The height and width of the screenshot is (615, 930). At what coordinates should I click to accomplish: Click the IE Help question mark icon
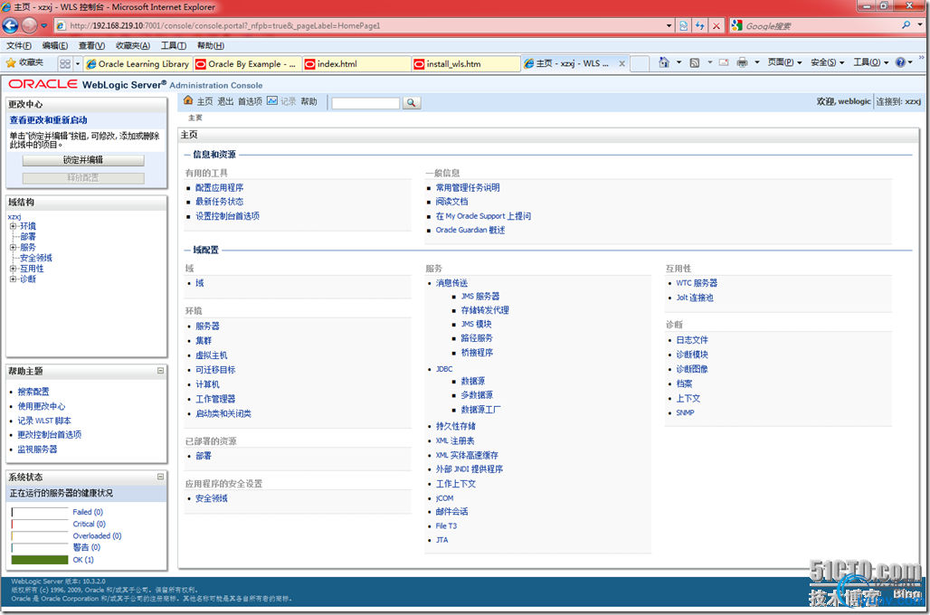tap(900, 62)
